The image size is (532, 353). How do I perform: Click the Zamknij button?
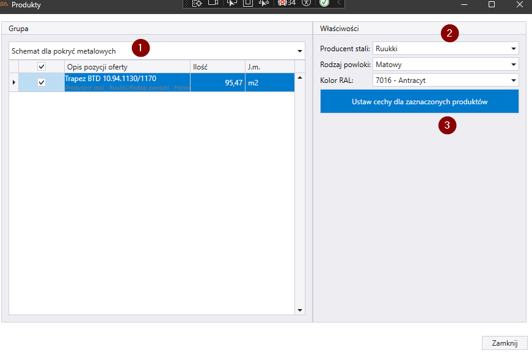pos(505,343)
